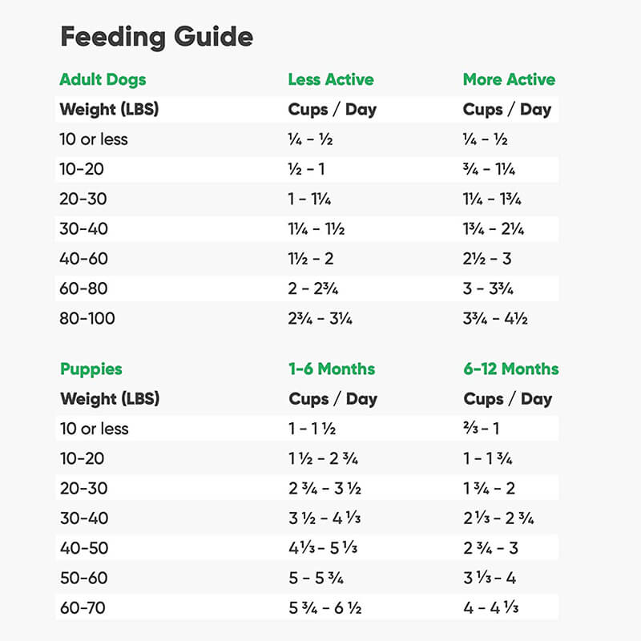Click the More Active column header
The height and width of the screenshot is (641, 641).
509,79
